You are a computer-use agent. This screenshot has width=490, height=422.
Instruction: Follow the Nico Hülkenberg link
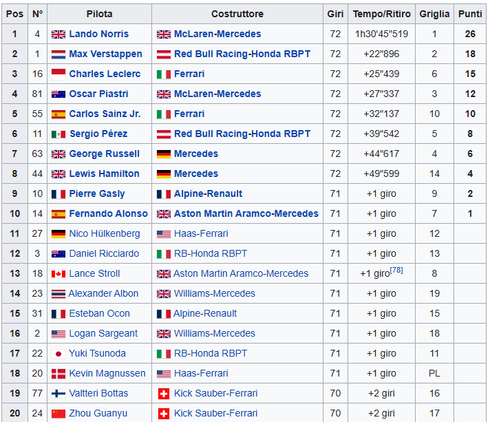point(105,233)
